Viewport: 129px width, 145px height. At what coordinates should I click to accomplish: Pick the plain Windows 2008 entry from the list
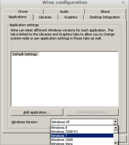click(82, 140)
